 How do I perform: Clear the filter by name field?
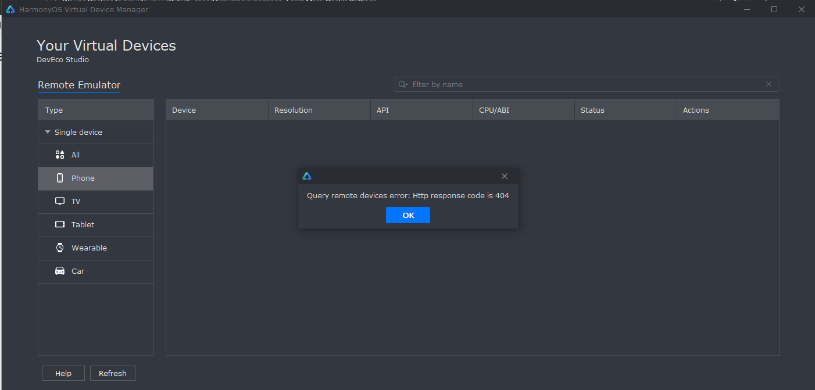click(x=768, y=84)
